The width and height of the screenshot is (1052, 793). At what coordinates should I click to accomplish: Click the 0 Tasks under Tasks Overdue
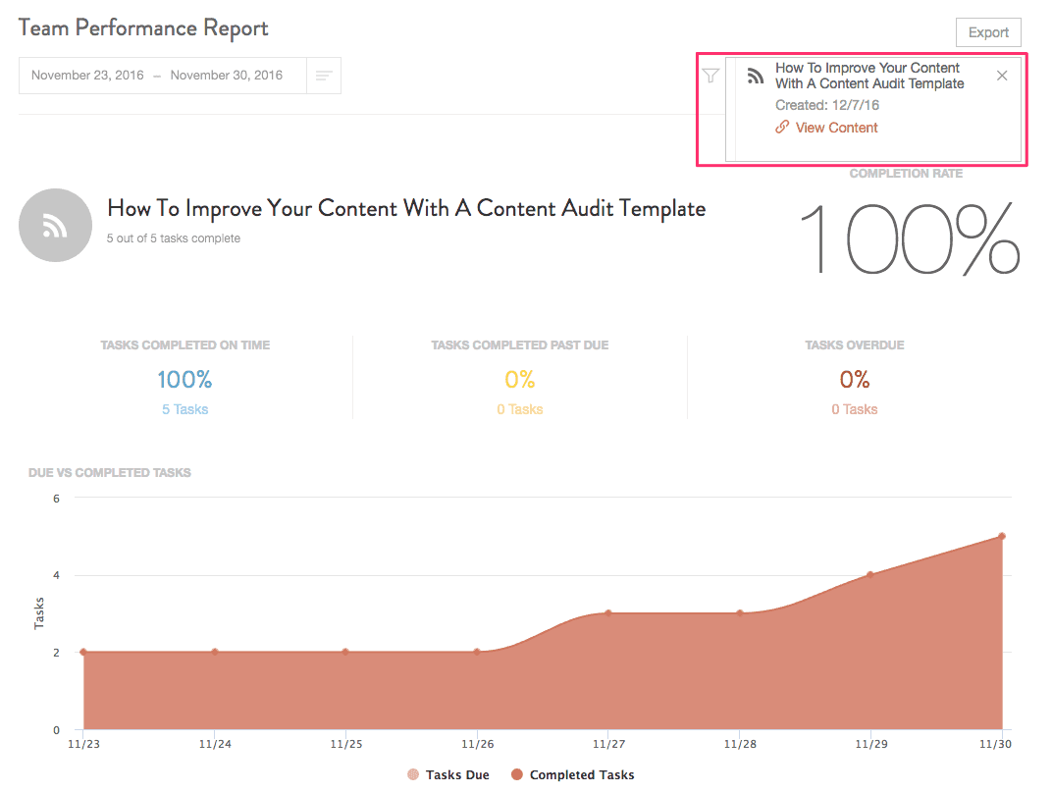point(855,409)
